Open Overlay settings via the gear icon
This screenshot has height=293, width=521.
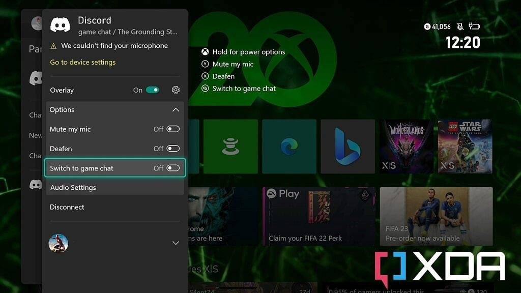(176, 90)
